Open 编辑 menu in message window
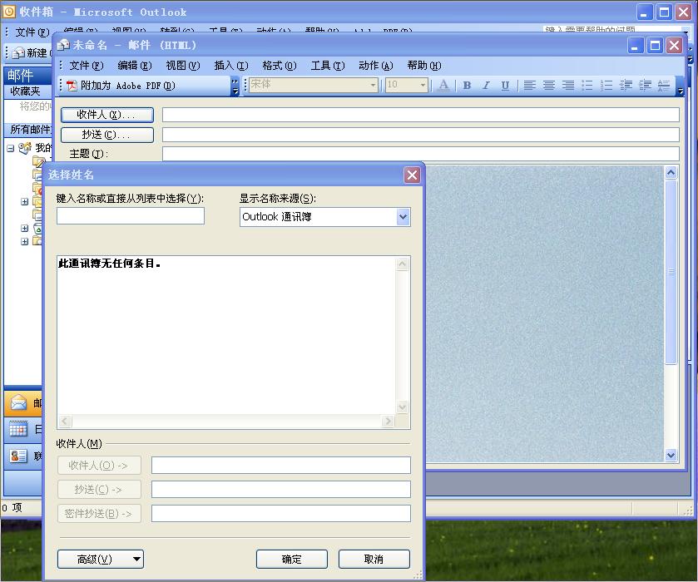The height and width of the screenshot is (582, 698). click(x=135, y=66)
